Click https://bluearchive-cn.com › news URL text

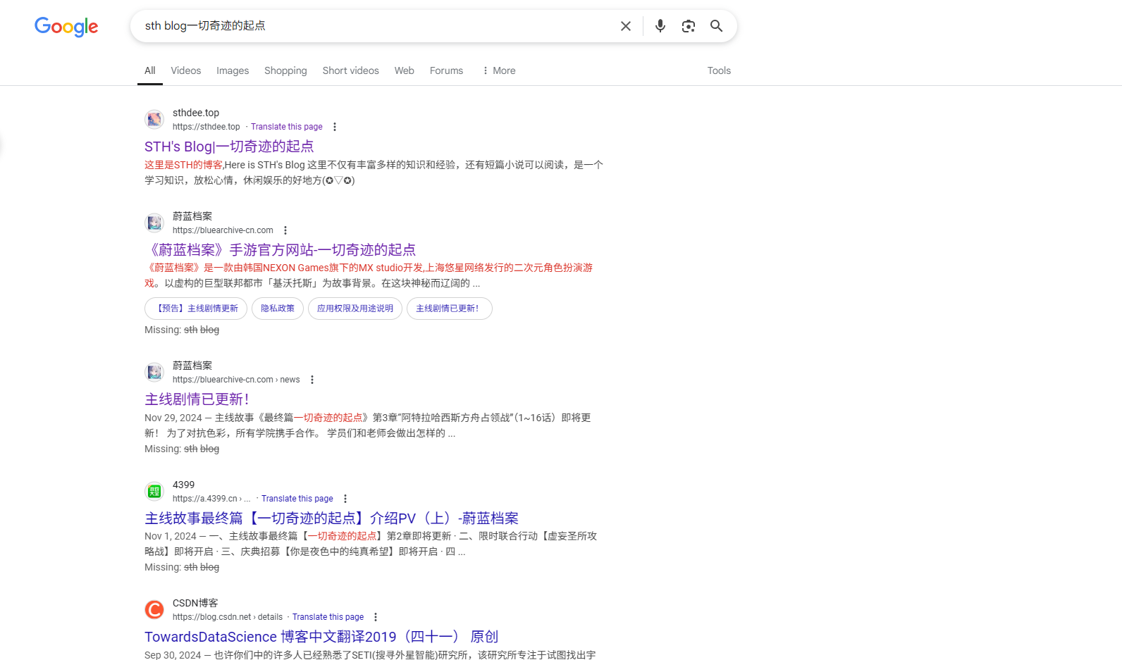click(236, 380)
